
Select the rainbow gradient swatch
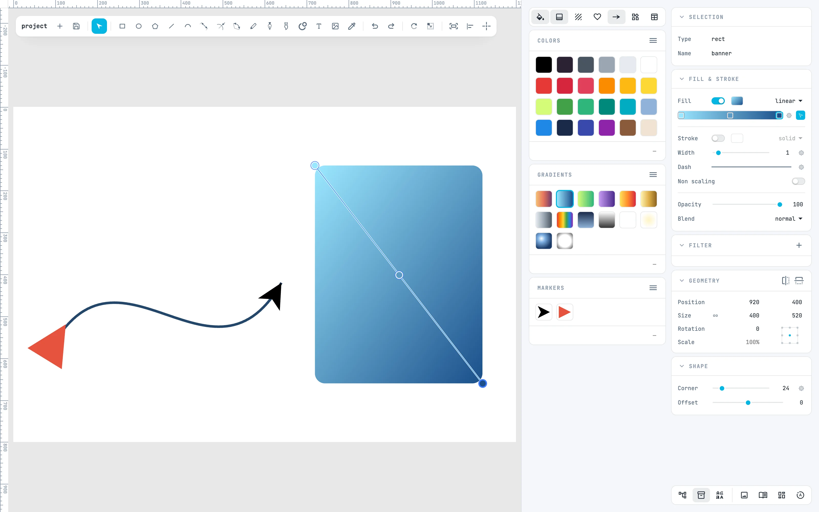(x=565, y=220)
